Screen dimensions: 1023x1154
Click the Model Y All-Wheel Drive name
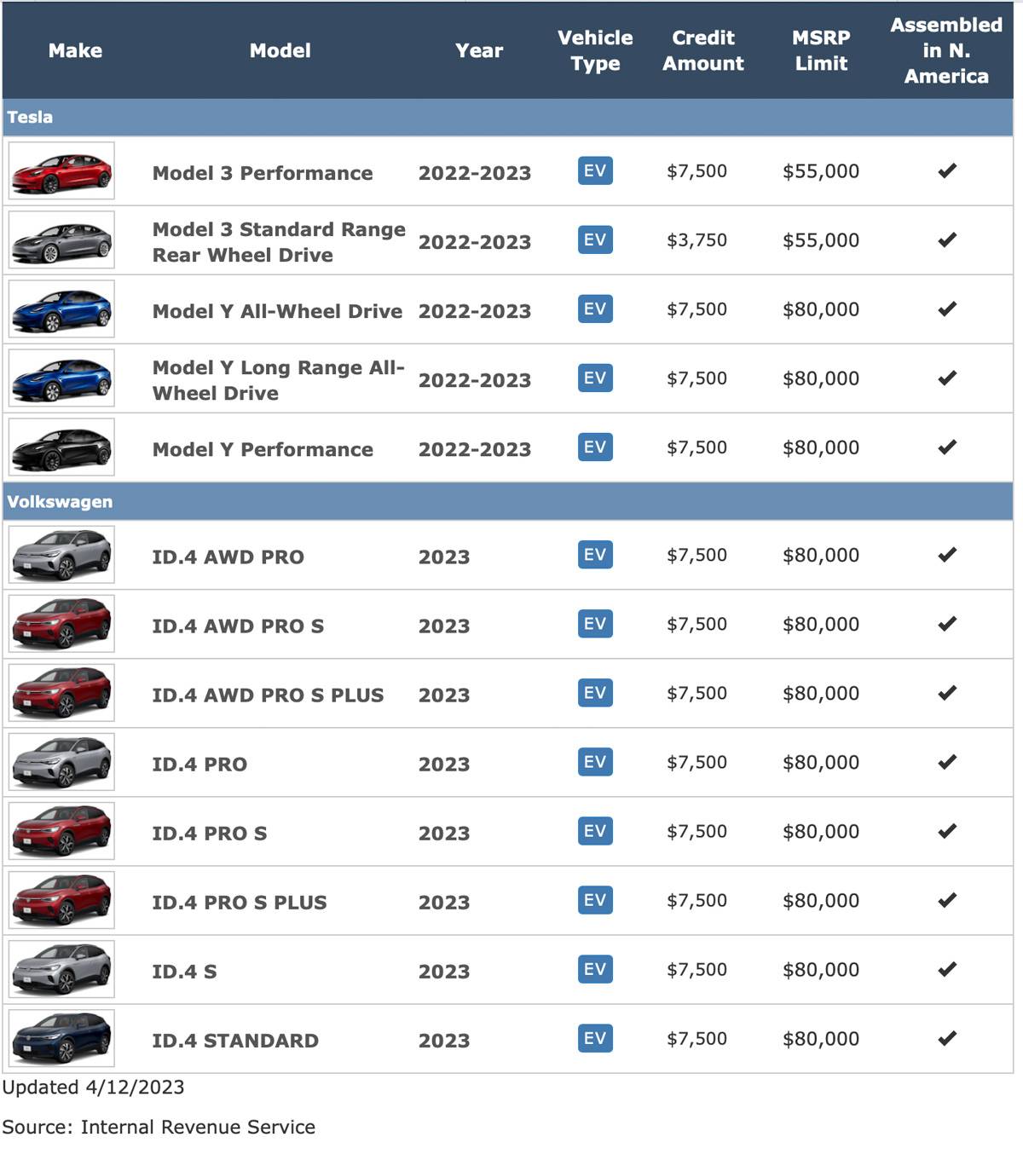click(277, 311)
